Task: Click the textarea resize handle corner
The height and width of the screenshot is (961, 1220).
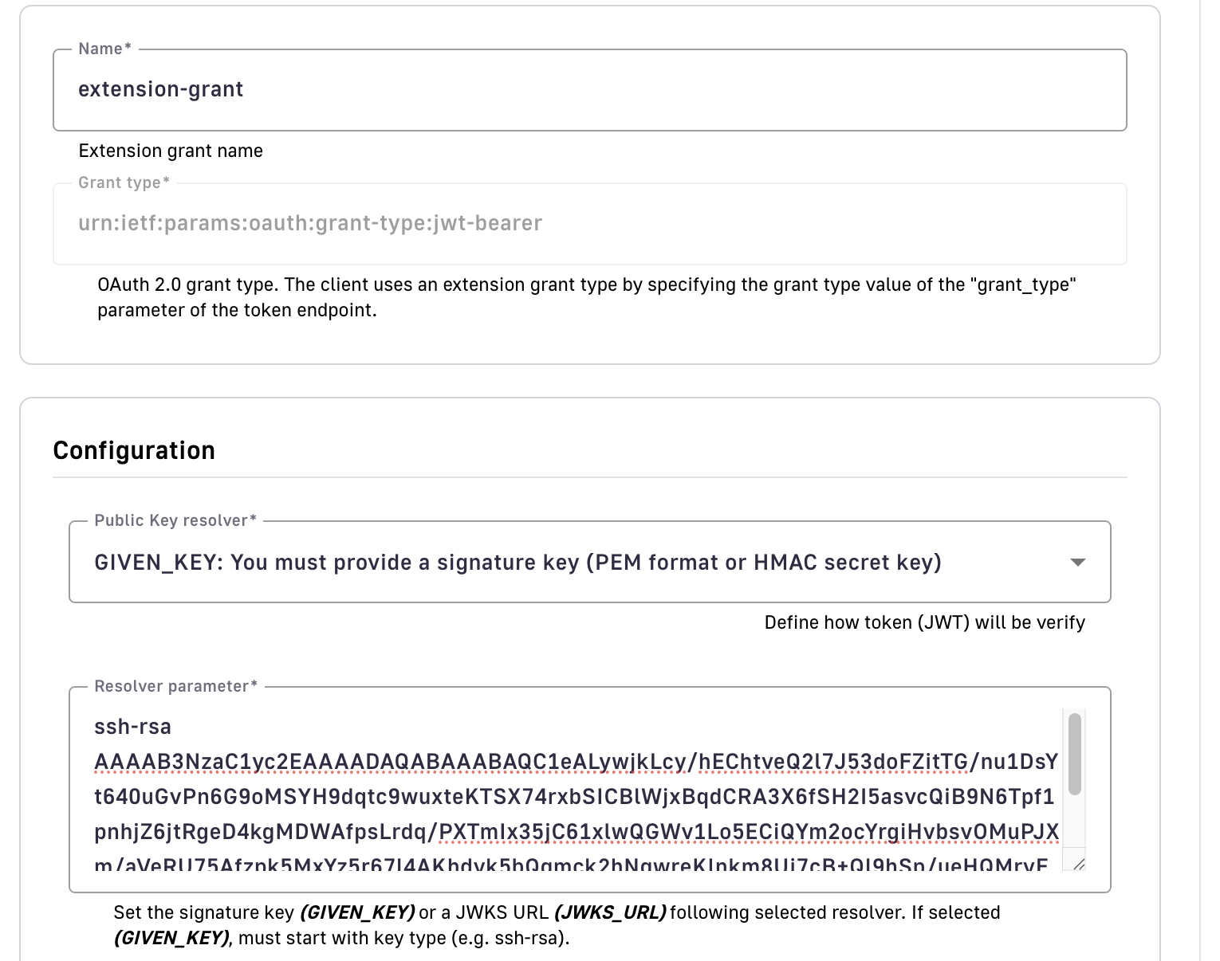Action: (x=1078, y=864)
